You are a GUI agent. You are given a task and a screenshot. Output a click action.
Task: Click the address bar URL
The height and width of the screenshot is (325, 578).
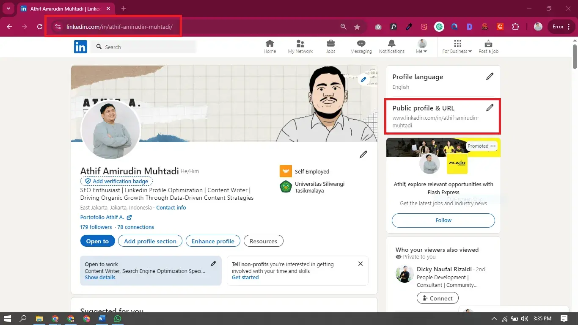click(x=119, y=27)
